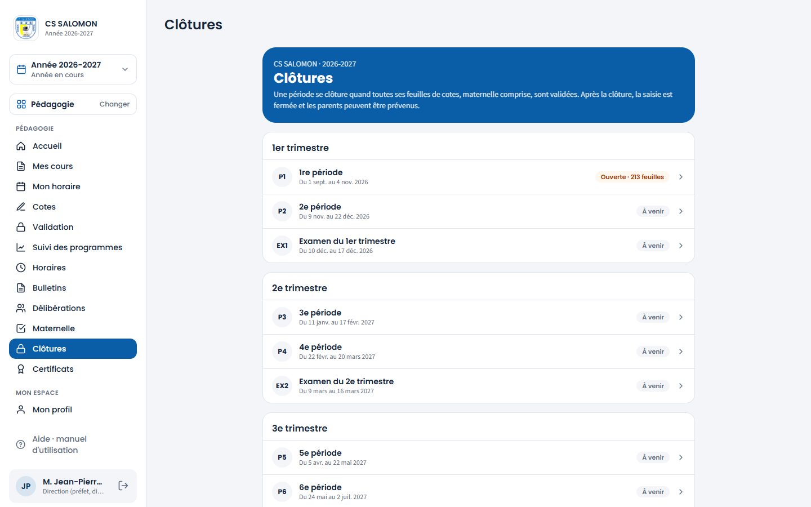Click the calendar icon beside Année 2026-2027

[x=21, y=69]
